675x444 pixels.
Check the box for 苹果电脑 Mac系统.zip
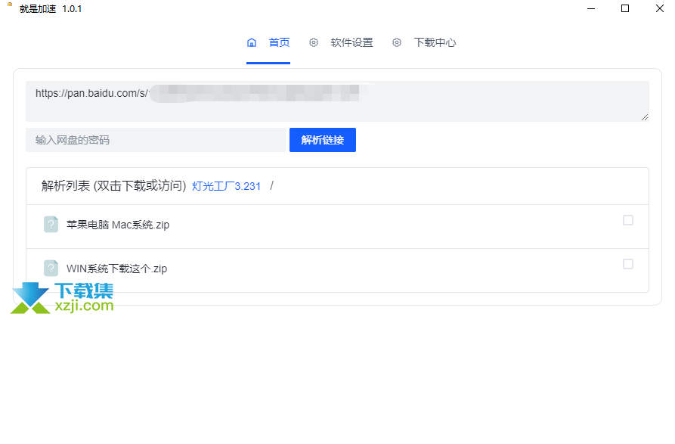click(x=627, y=220)
